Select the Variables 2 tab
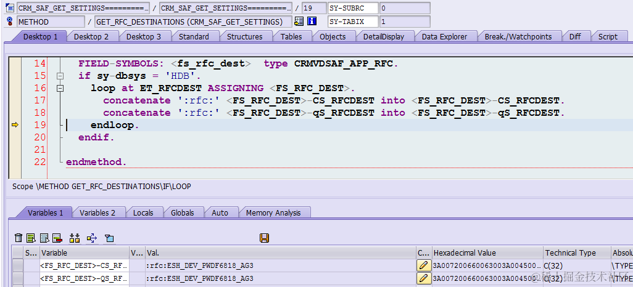The height and width of the screenshot is (287, 633). [x=97, y=213]
